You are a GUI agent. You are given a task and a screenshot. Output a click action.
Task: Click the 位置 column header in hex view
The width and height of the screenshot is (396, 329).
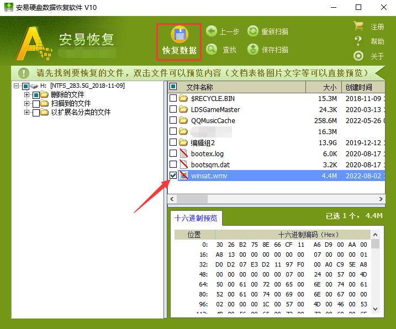194,235
